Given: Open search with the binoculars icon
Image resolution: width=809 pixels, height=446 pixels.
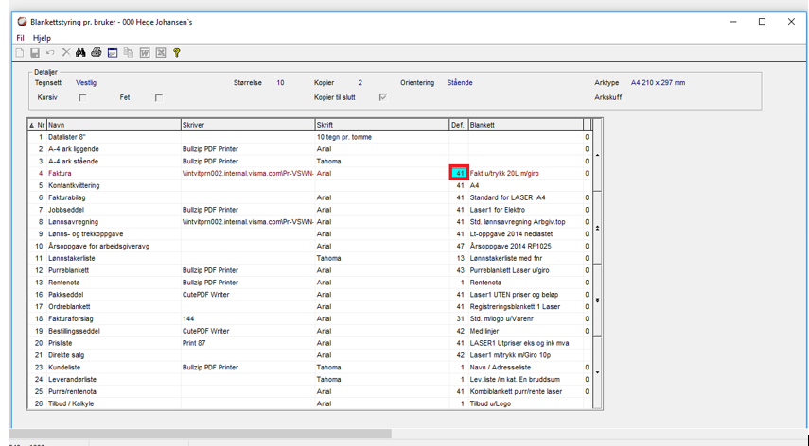Looking at the screenshot, I should pyautogui.click(x=81, y=53).
